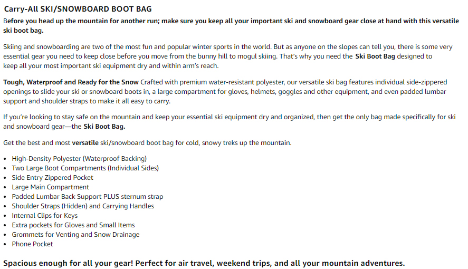Image resolution: width=468 pixels, height=269 pixels.
Task: Click the Carry-All SKI/SNOWBOARD BOOT BAG heading
Action: pos(78,9)
